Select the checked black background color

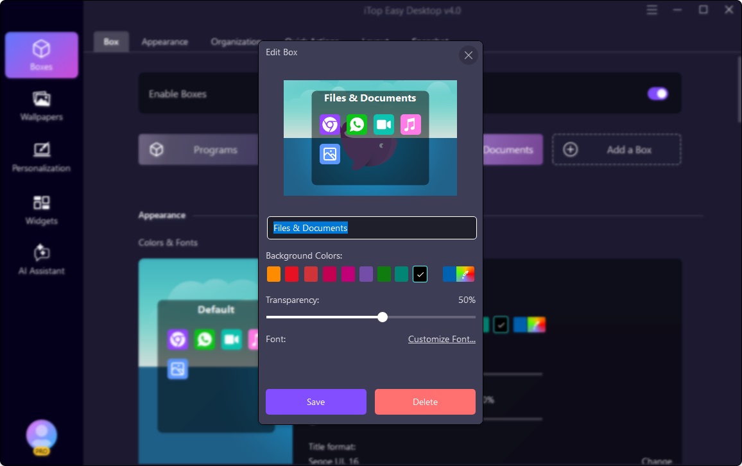pyautogui.click(x=420, y=275)
